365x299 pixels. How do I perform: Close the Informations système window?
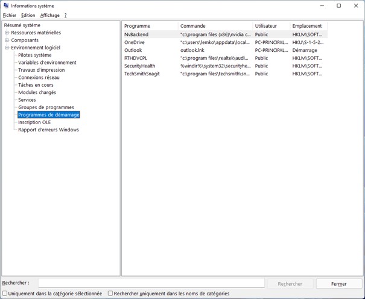click(x=356, y=5)
